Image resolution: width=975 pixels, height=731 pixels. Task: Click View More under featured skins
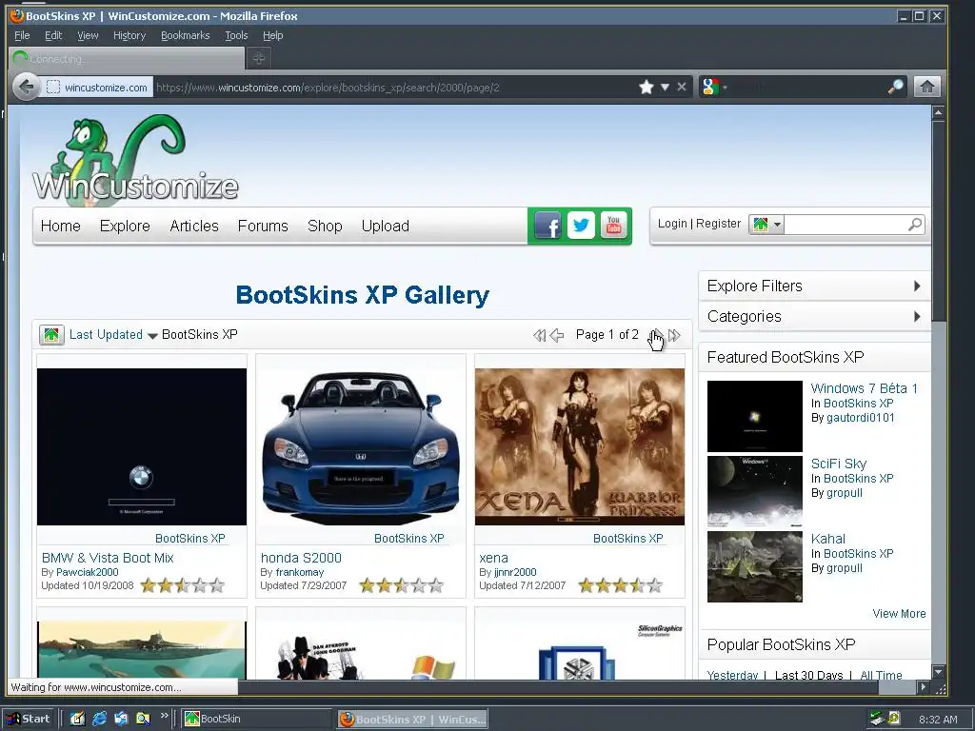pyautogui.click(x=899, y=614)
